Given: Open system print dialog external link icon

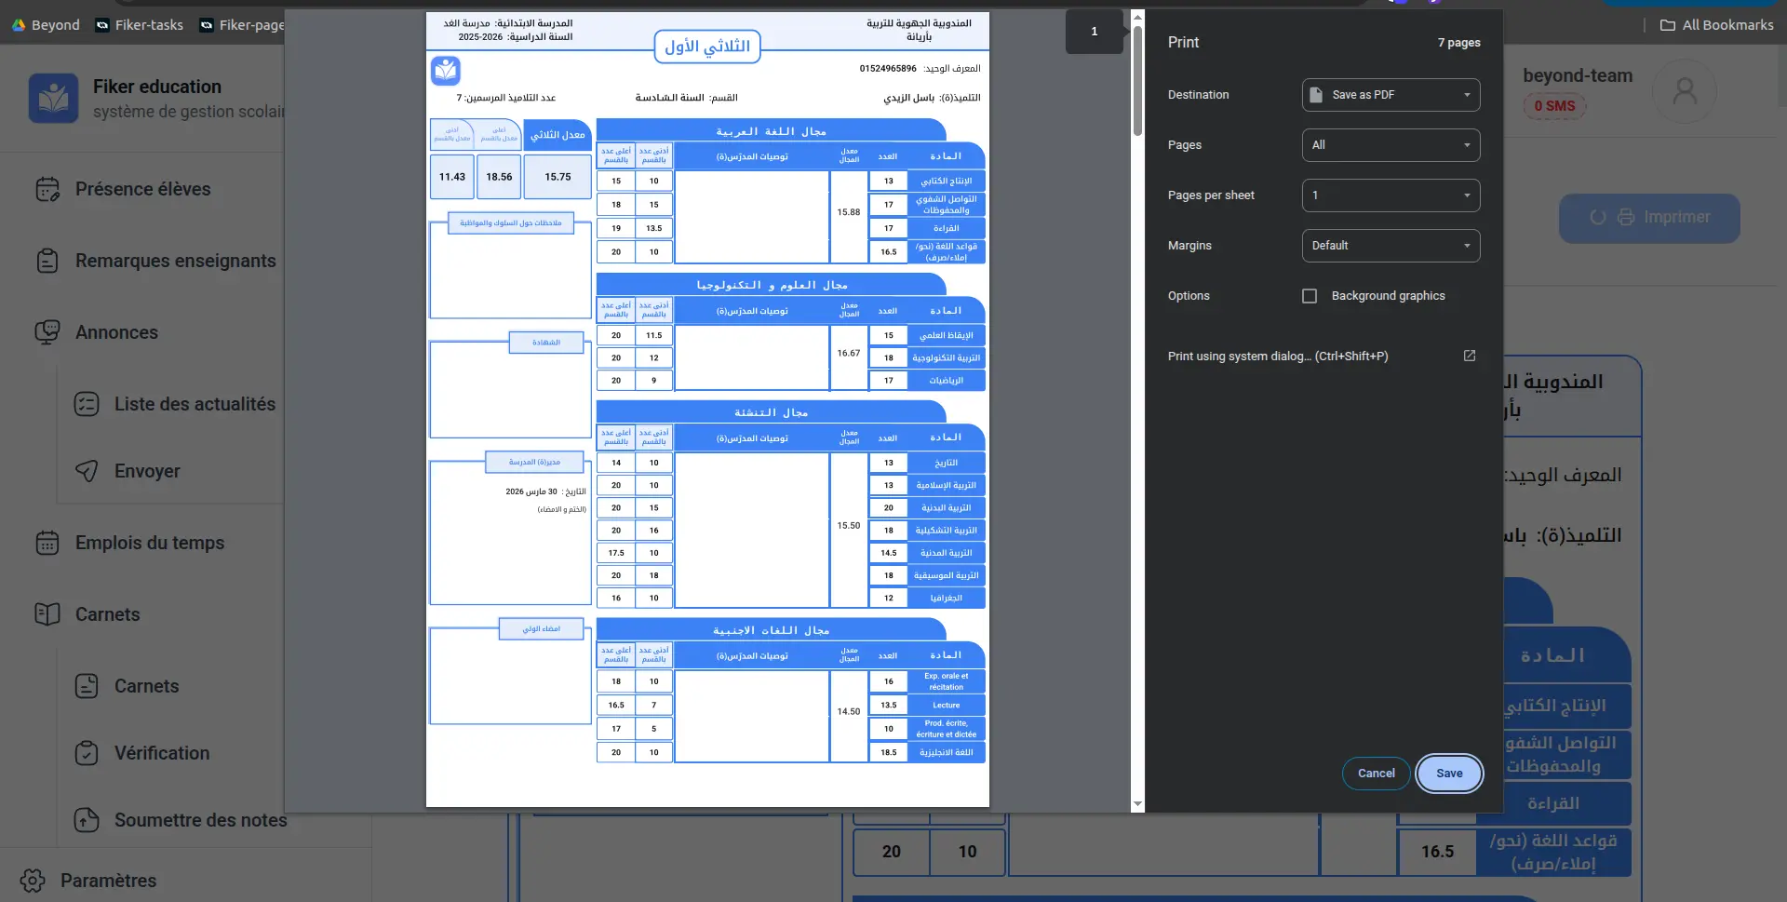Looking at the screenshot, I should [x=1470, y=356].
